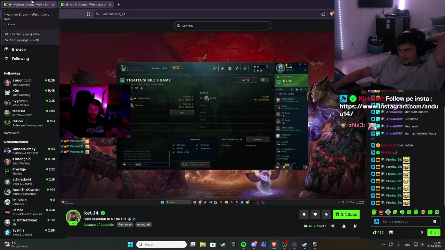Viewport: 445px width, 250px height.
Task: Open SilentDestroyer channel in Recommended
Action: coord(30,222)
